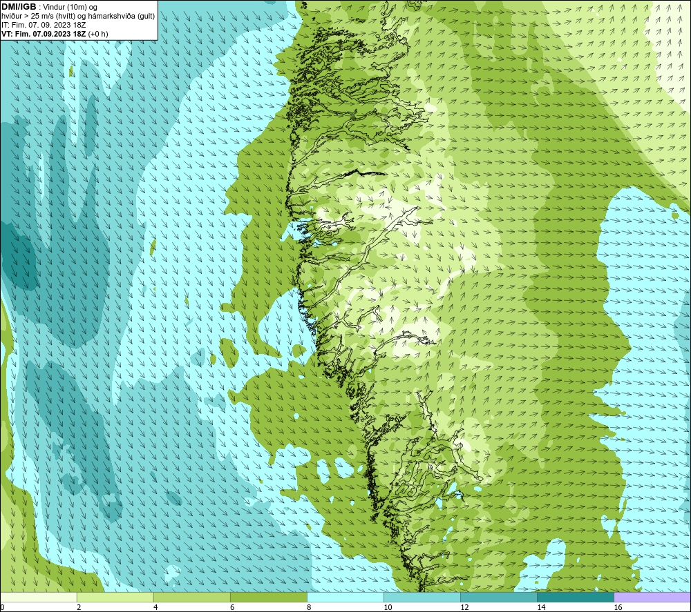The width and height of the screenshot is (691, 612).
Task: Click the legend scale value '12'
Action: [464, 607]
